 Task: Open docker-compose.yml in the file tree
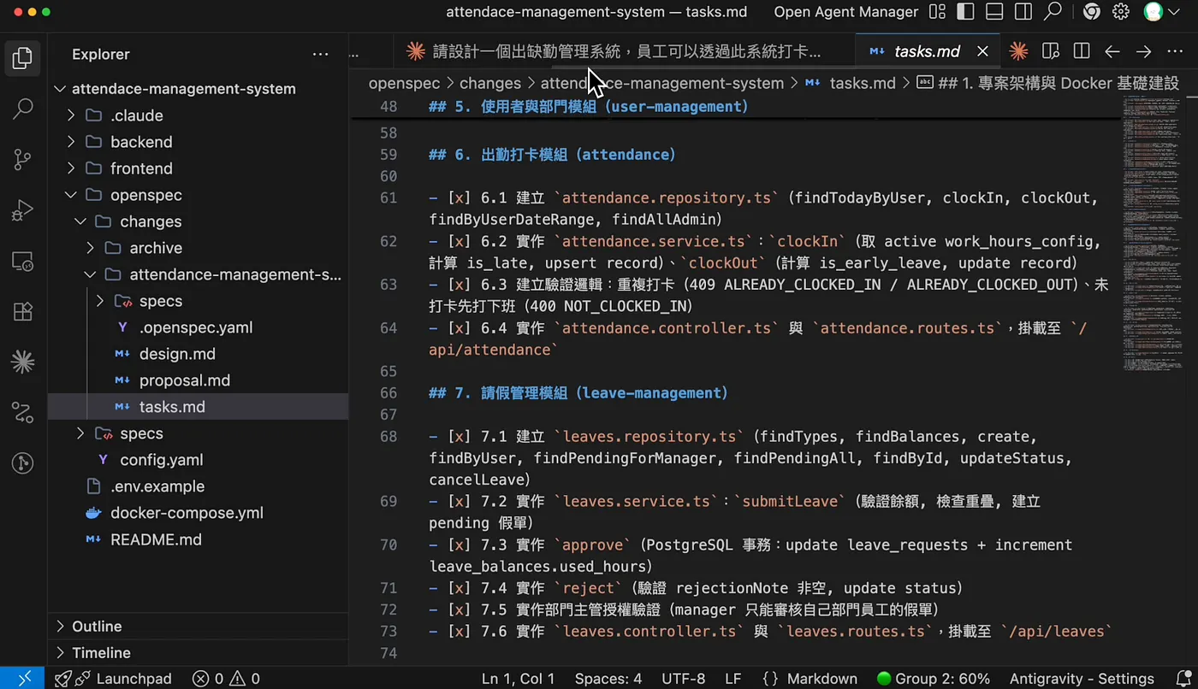tap(187, 513)
